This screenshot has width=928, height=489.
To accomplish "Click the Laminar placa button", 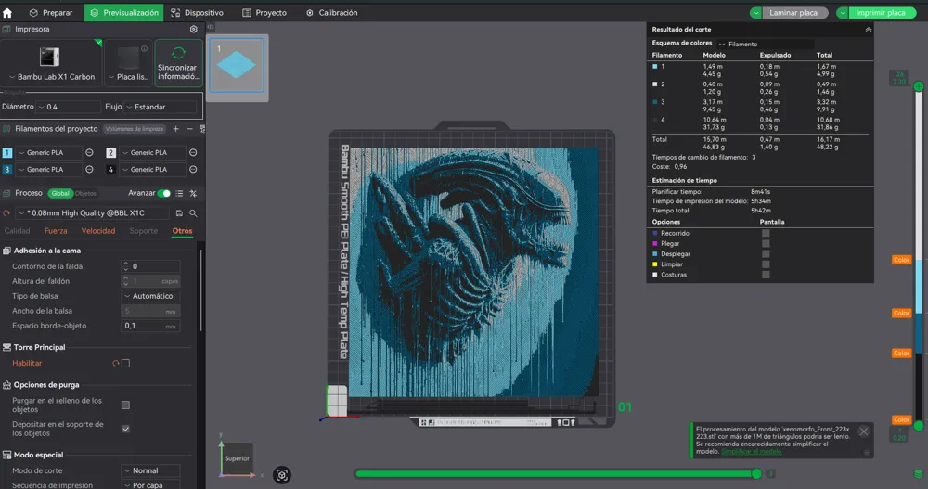I will (793, 12).
